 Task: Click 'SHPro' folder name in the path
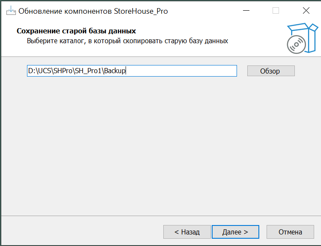point(62,71)
